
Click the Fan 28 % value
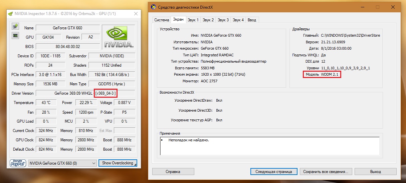tap(46, 112)
